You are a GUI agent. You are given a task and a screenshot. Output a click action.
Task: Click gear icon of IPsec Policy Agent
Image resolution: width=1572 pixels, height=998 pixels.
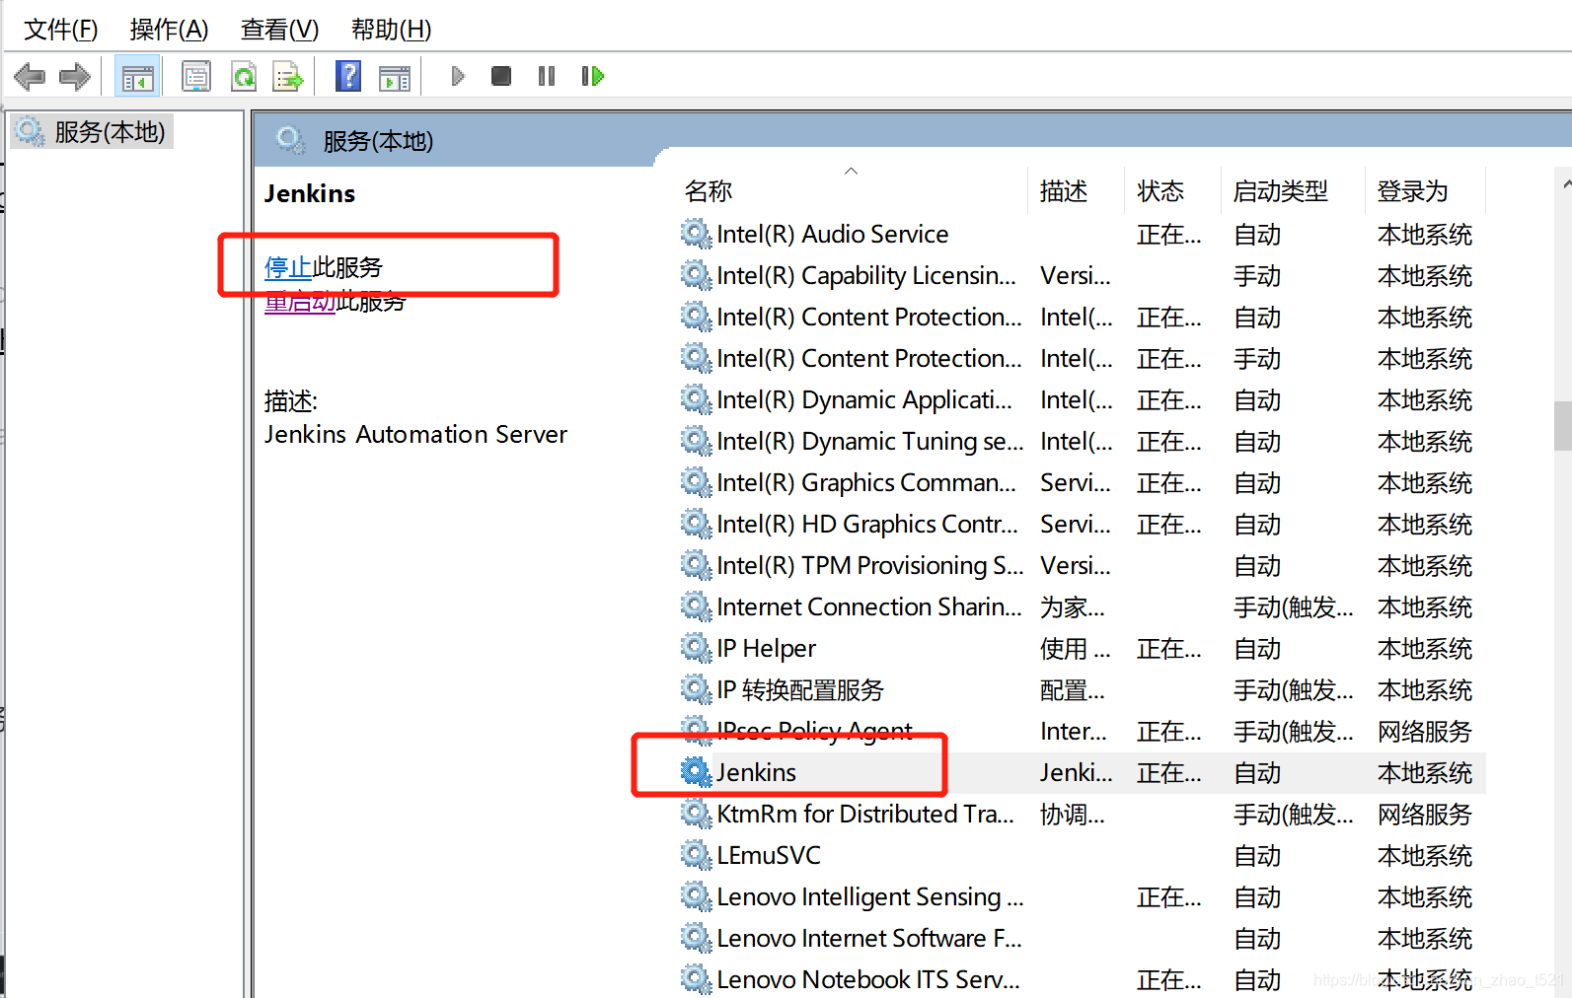[x=696, y=731]
